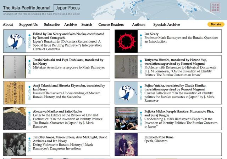The width and height of the screenshot is (227, 159).
Task: Open grey page thumbnail for Mistaken Assertions article
Action: click(x=15, y=67)
